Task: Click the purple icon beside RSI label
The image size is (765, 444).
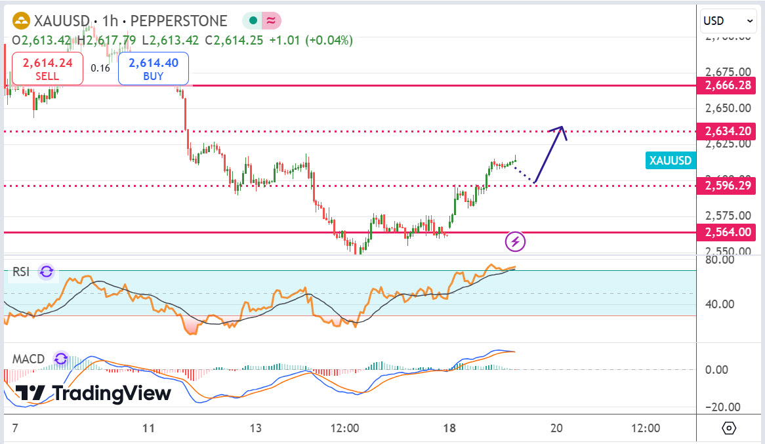Action: point(46,272)
